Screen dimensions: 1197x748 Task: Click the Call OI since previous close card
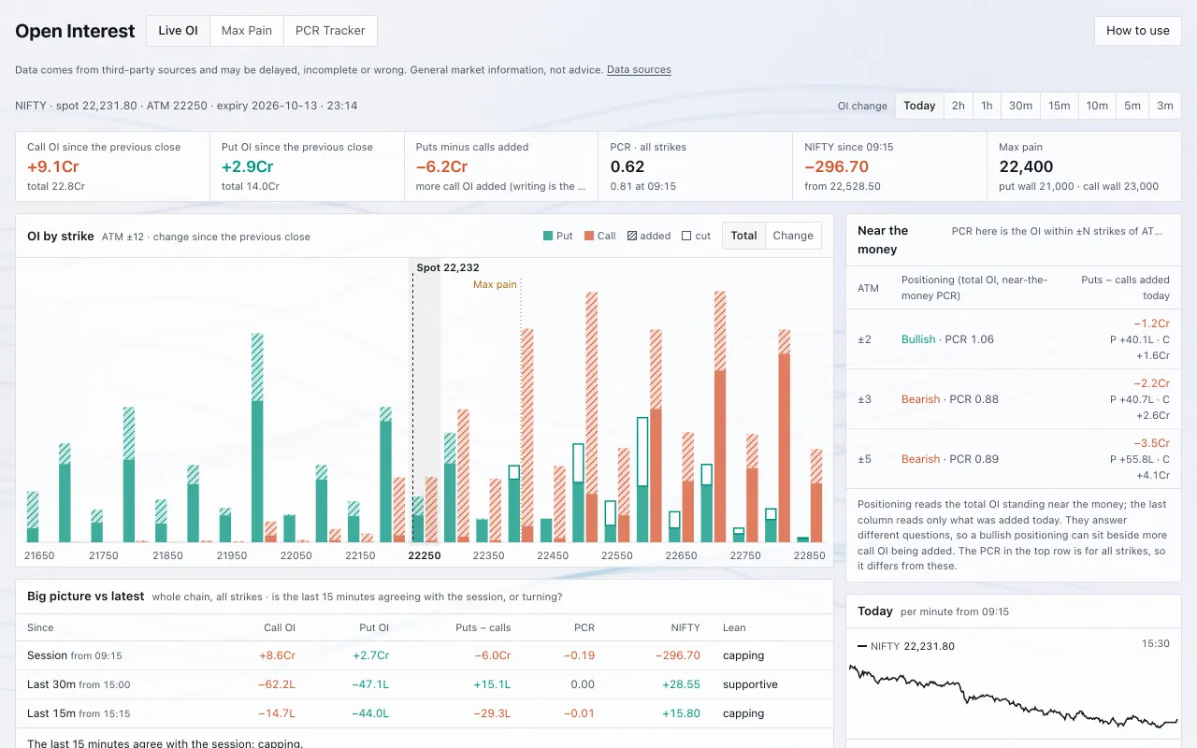pyautogui.click(x=112, y=166)
